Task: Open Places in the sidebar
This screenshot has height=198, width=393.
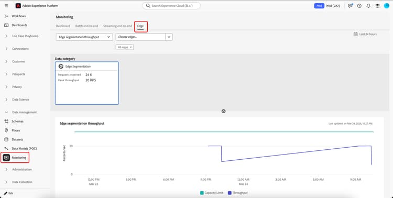Action: (x=16, y=130)
